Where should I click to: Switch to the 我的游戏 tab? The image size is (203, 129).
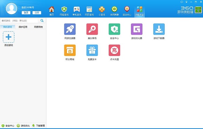coord(7,27)
